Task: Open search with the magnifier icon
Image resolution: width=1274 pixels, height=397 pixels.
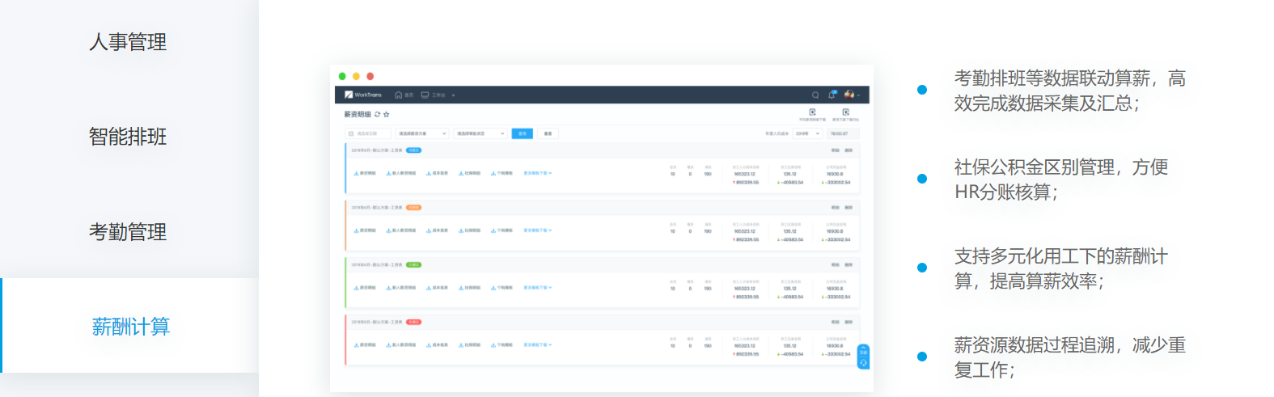Action: 815,95
